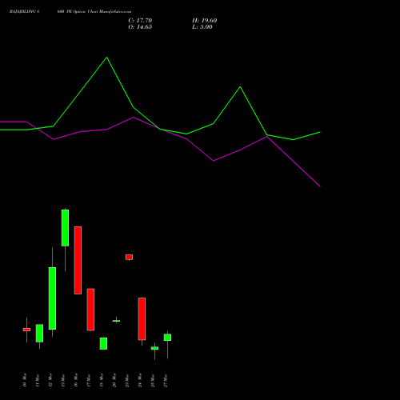Click the topmost green candle for 13 Mar
The width and height of the screenshot is (400, 400).
point(65,228)
